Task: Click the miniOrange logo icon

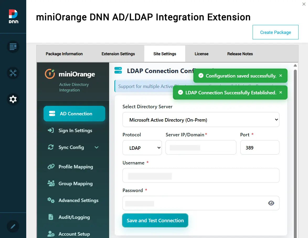Action: pyautogui.click(x=50, y=74)
